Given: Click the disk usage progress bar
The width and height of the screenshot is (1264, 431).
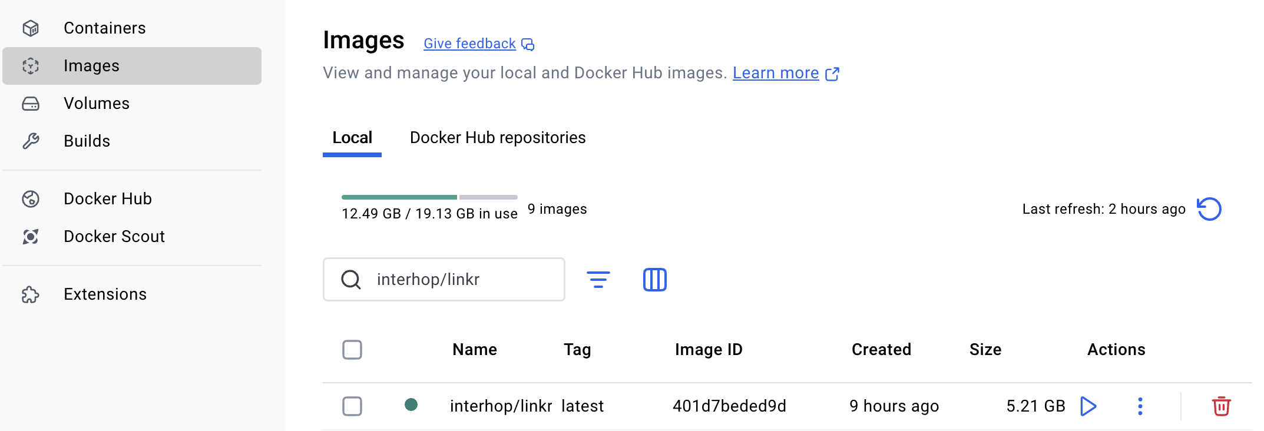Looking at the screenshot, I should (x=429, y=197).
